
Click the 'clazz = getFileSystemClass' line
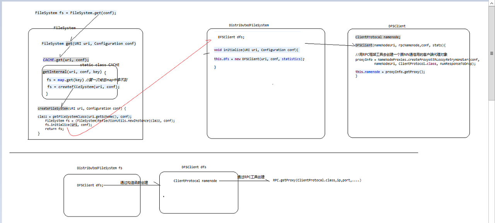point(84,117)
